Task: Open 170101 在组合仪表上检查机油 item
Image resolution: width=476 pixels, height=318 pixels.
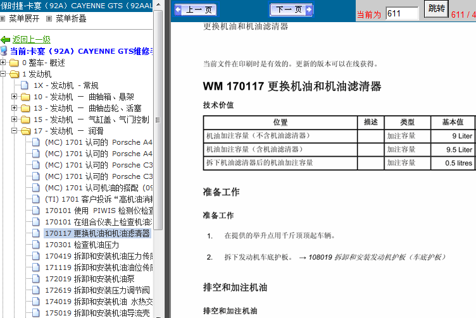Action: (x=99, y=222)
